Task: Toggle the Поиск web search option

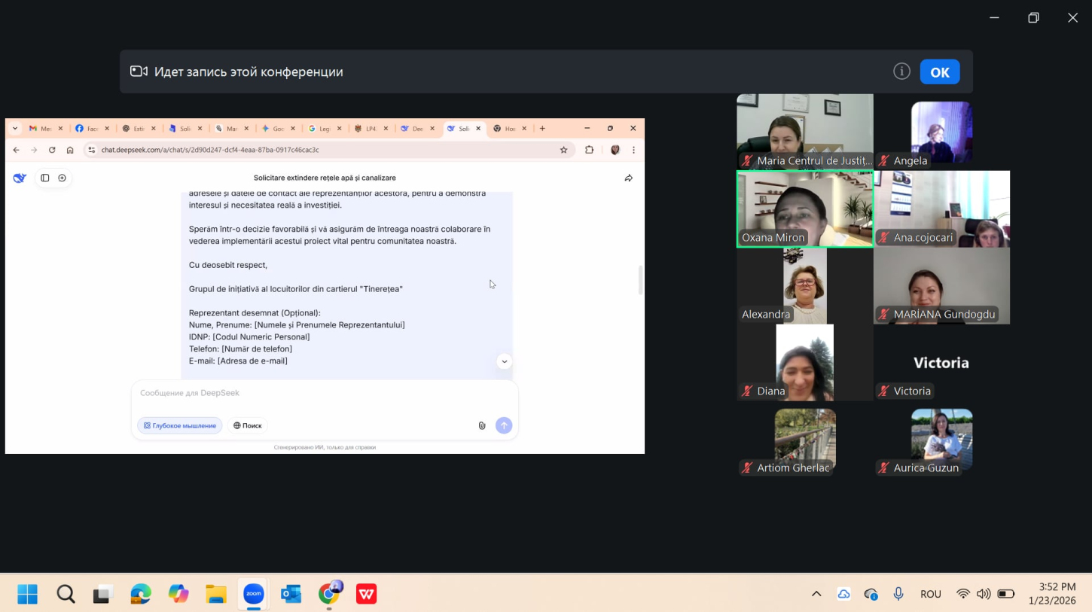Action: (248, 425)
